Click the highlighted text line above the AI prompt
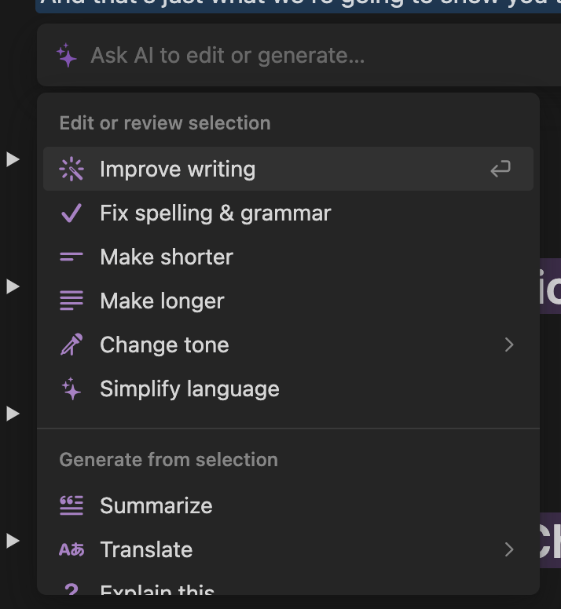Screen dimensions: 561x609 (299, 5)
